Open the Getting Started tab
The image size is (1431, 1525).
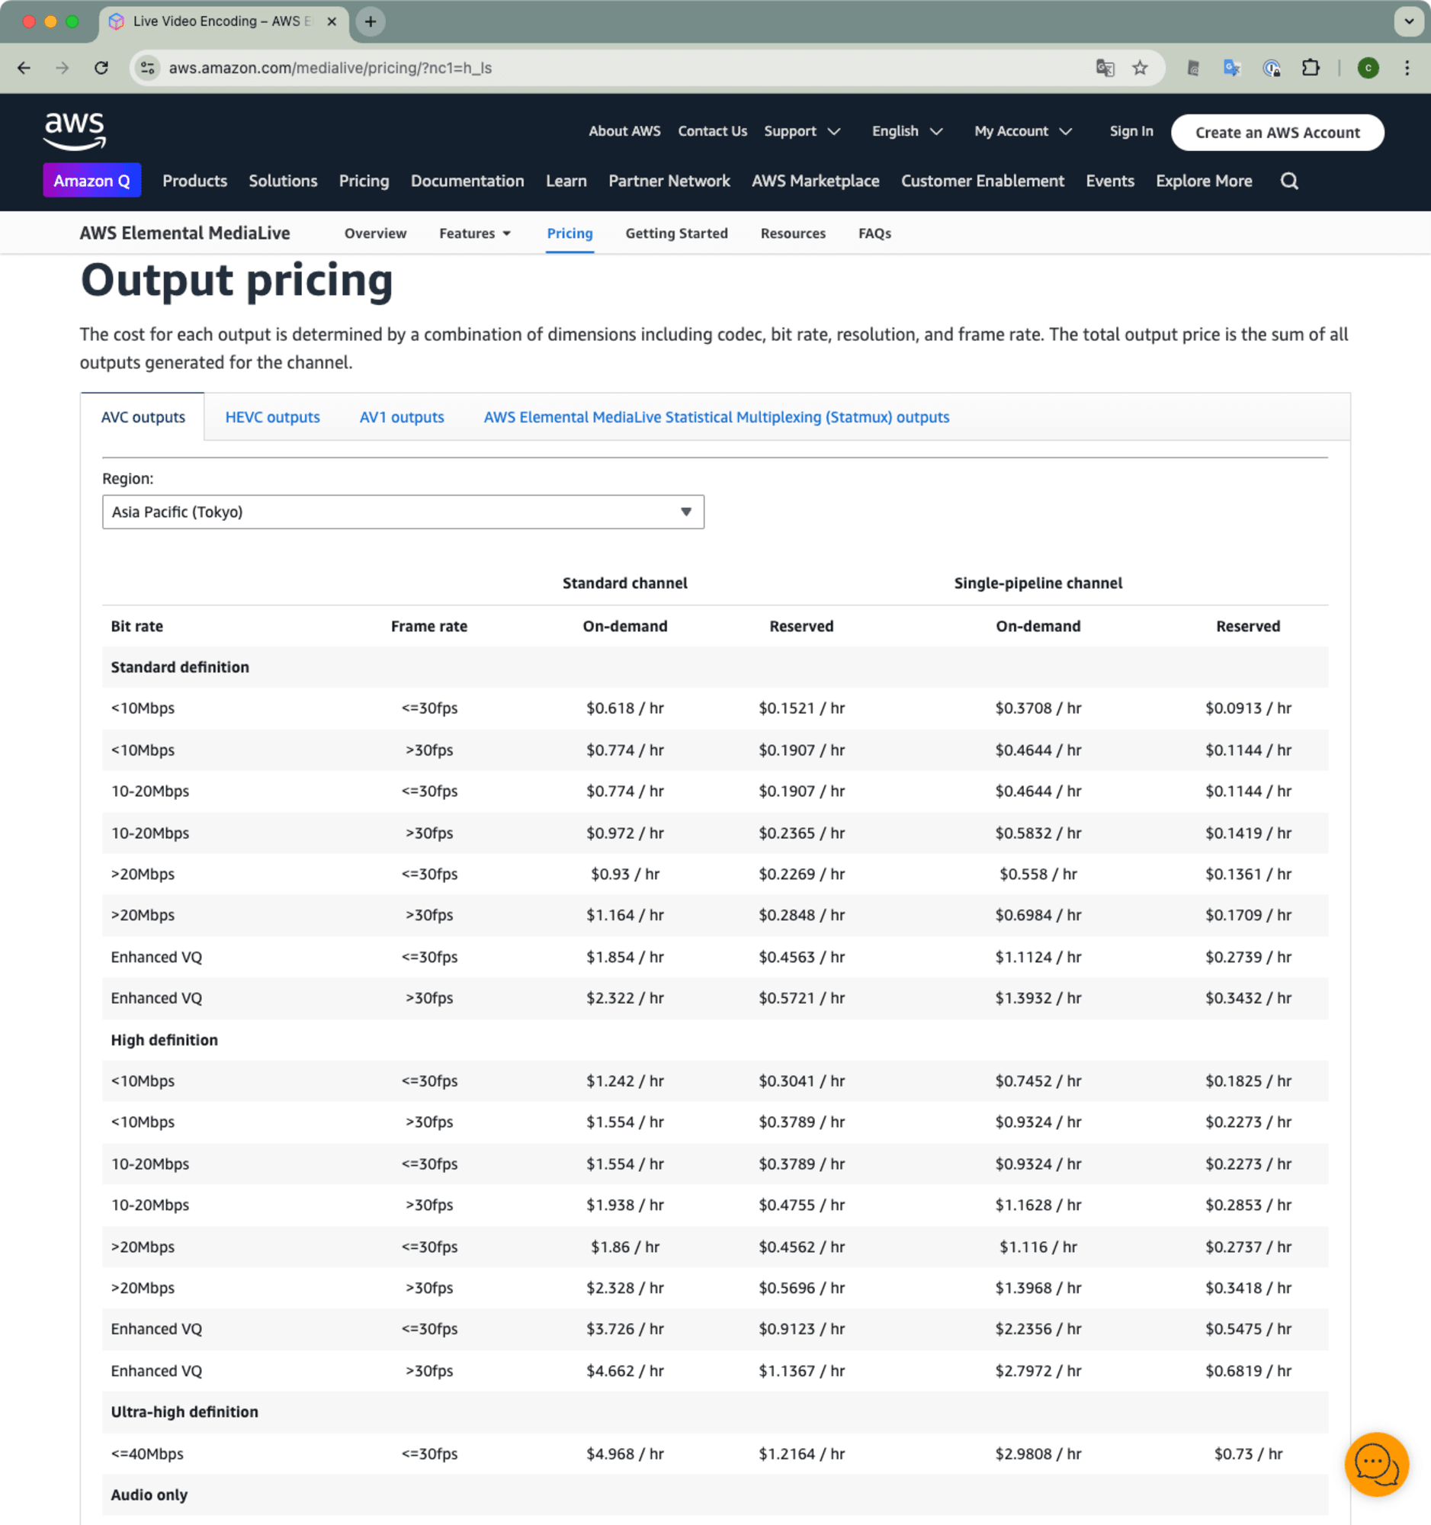pyautogui.click(x=676, y=233)
